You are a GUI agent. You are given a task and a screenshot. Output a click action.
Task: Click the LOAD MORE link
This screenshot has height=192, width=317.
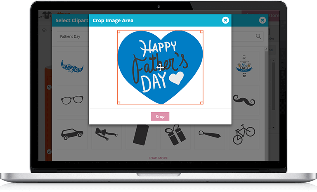point(158,158)
